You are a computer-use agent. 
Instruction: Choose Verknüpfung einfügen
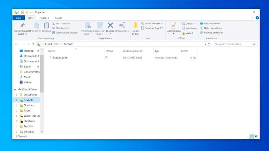click(x=65, y=32)
